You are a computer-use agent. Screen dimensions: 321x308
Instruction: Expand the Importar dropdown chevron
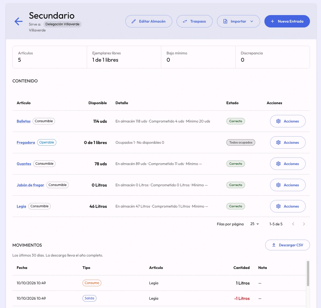click(x=252, y=21)
